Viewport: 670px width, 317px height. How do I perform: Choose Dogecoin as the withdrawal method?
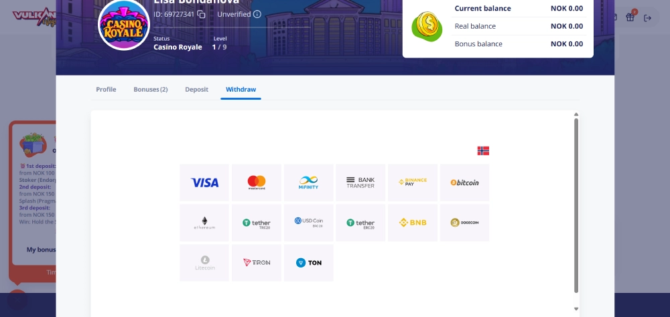464,223
